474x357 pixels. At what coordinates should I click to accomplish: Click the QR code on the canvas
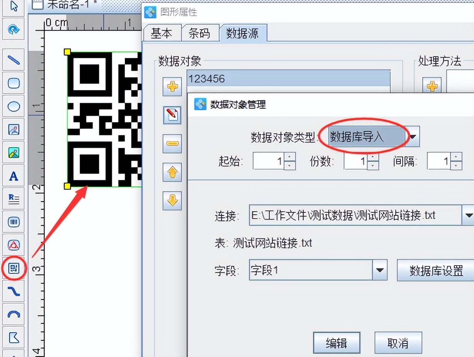(x=104, y=120)
